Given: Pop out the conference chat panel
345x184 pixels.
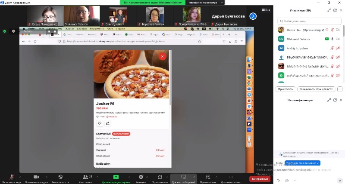Looking at the screenshot, I should (x=335, y=100).
